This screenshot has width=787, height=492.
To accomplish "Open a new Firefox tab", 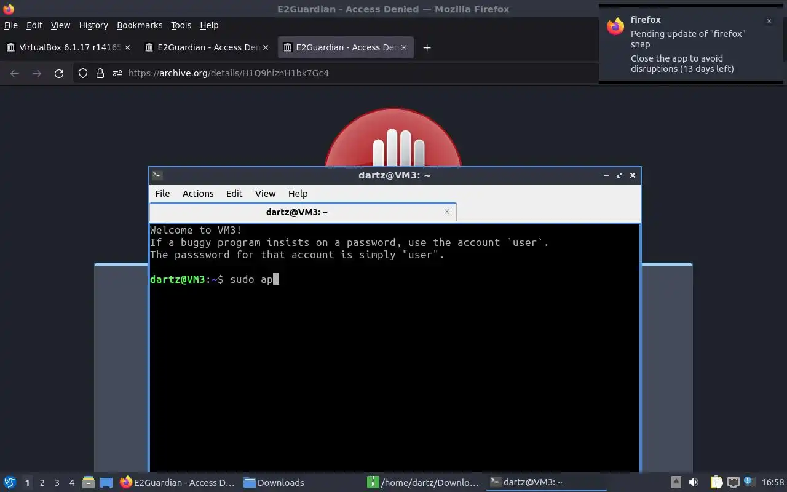I will (x=427, y=47).
